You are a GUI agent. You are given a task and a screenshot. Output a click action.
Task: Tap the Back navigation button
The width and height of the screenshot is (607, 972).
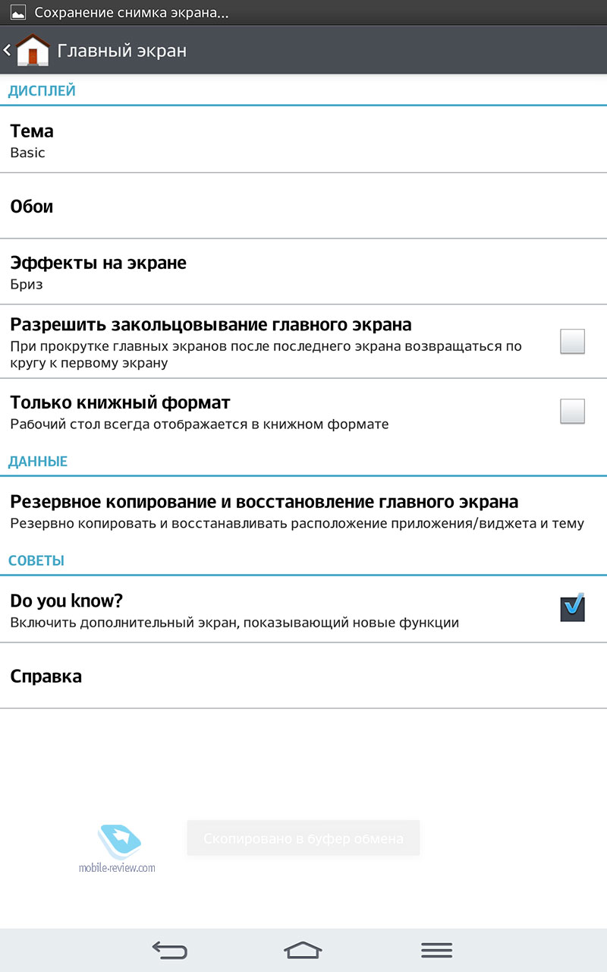pyautogui.click(x=169, y=949)
